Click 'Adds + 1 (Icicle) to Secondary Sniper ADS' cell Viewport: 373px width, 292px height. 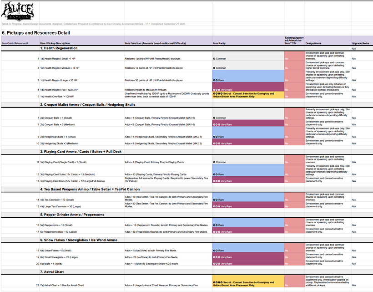(168, 262)
